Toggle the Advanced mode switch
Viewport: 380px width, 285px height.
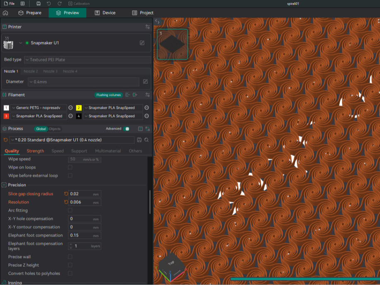coord(127,129)
